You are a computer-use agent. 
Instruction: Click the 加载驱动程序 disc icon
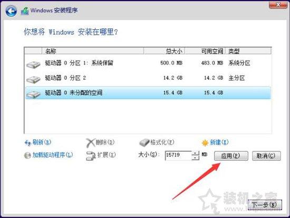point(27,155)
